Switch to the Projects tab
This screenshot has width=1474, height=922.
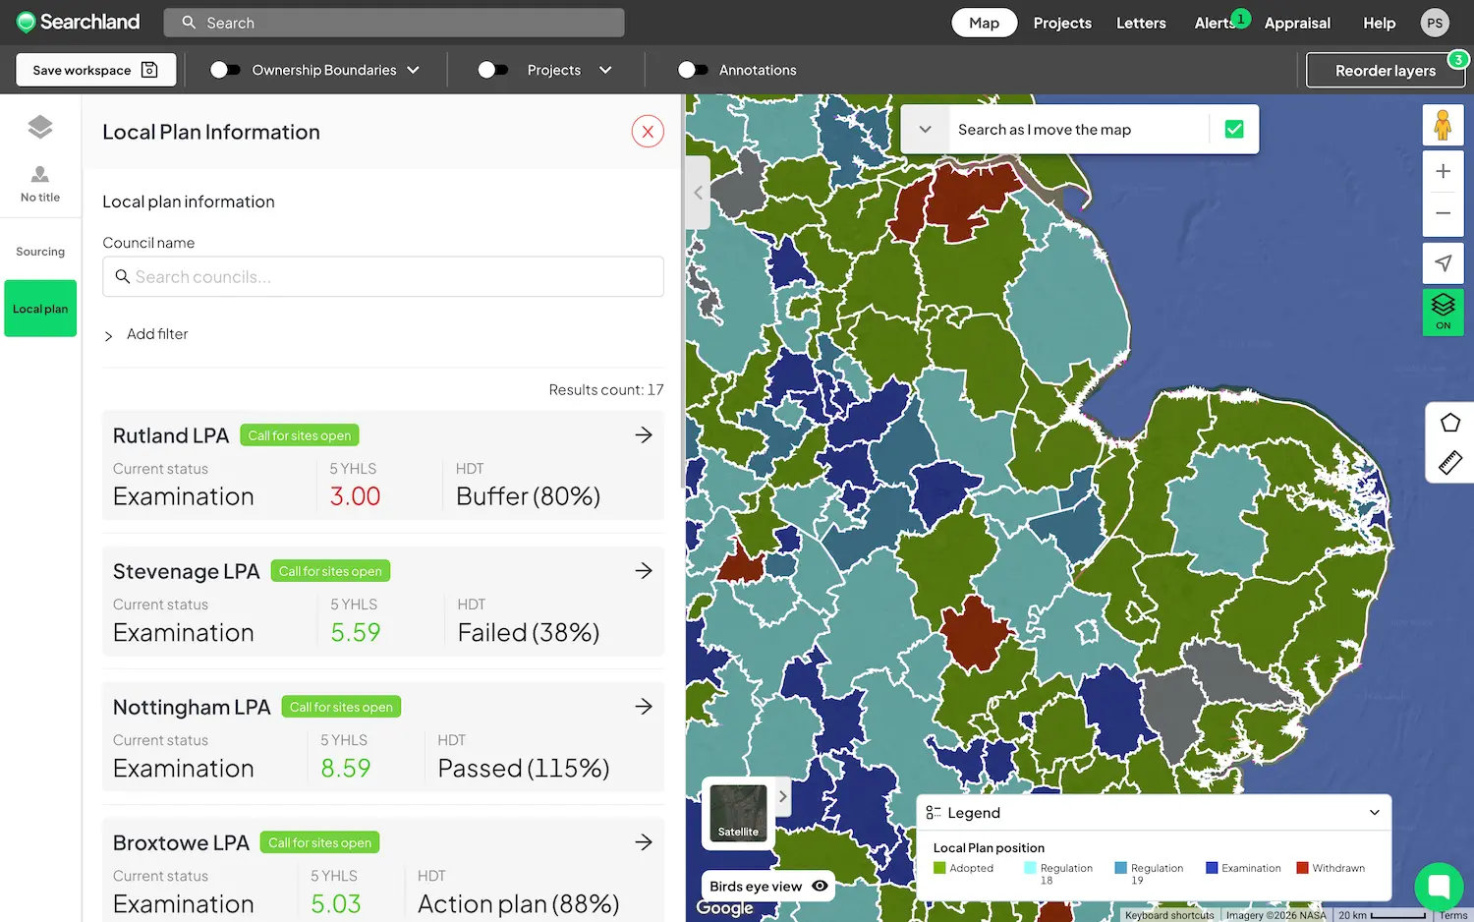[1062, 23]
